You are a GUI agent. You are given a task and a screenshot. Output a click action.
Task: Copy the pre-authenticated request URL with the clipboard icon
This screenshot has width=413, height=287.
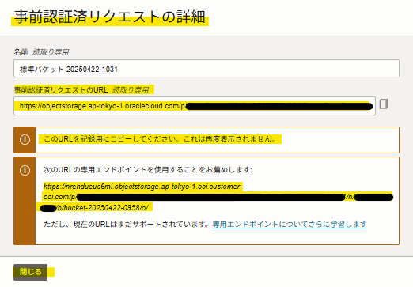[384, 104]
